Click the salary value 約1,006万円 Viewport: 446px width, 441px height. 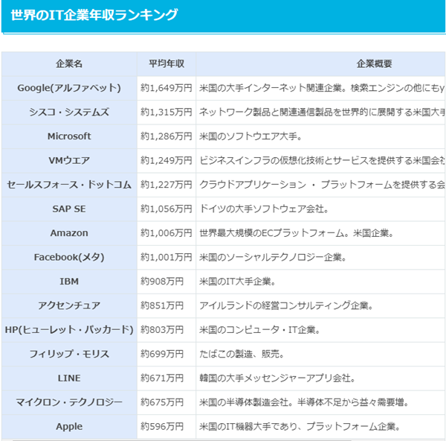click(x=167, y=233)
